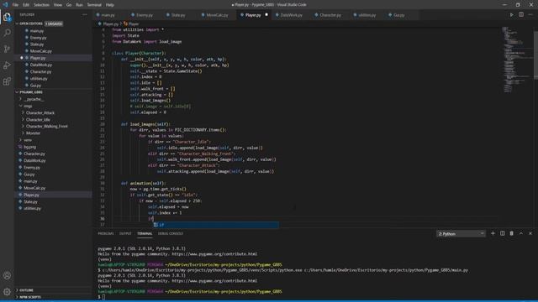
Task: Switch to the main.py editor tab
Action: [110, 15]
